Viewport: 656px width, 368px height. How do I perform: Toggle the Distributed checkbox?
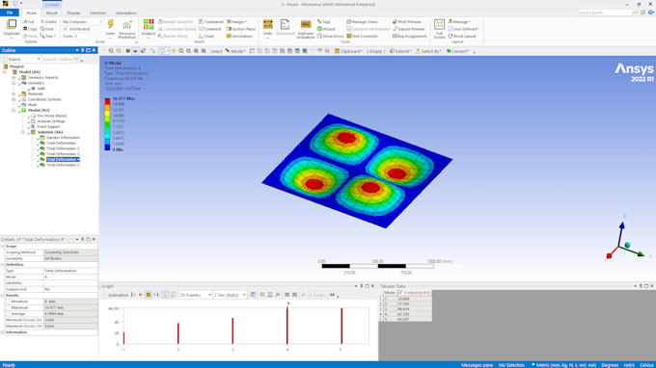point(66,29)
